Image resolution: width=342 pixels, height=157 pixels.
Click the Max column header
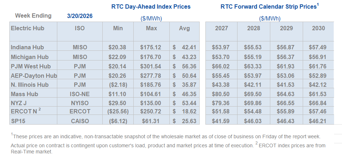point(151,28)
